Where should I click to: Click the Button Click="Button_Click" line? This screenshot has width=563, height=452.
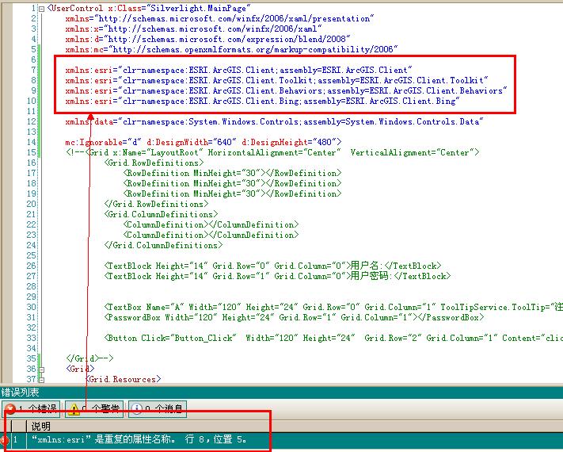click(x=333, y=338)
